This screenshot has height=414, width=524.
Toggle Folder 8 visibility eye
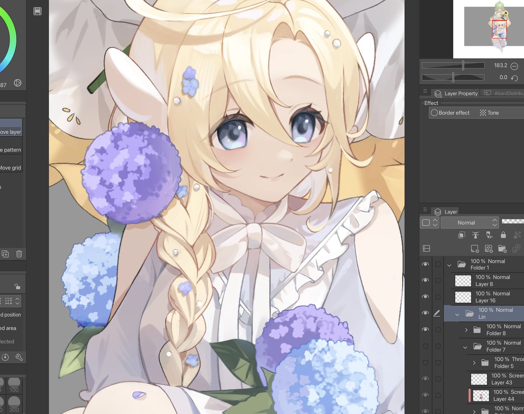(x=426, y=330)
